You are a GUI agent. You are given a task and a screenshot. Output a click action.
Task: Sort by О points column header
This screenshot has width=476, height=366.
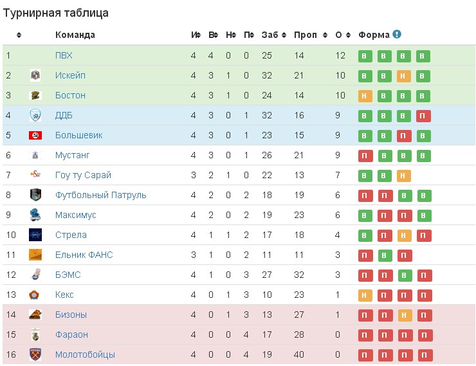point(342,35)
